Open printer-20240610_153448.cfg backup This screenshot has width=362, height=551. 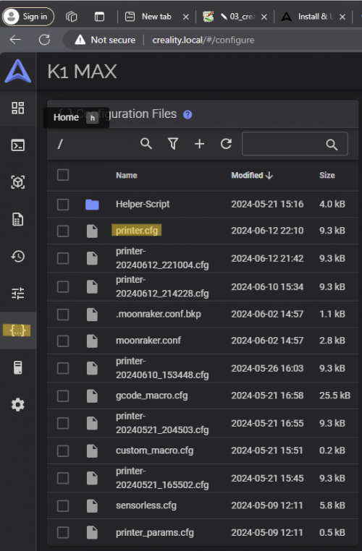[162, 368]
